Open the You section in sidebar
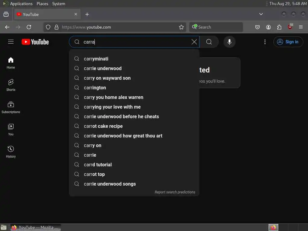 click(x=11, y=130)
